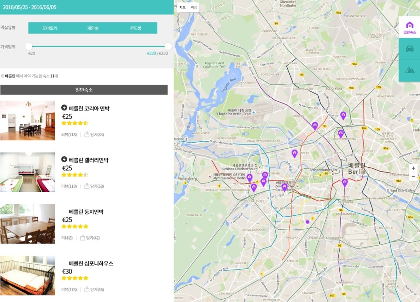Toggle the 콘도룸 room type filter
Viewport: 420px width, 302px height.
[135, 28]
